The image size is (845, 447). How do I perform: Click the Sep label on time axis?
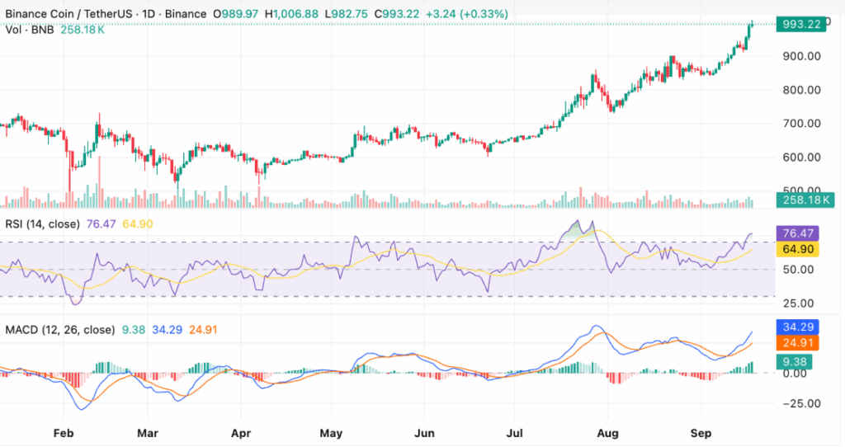701,434
